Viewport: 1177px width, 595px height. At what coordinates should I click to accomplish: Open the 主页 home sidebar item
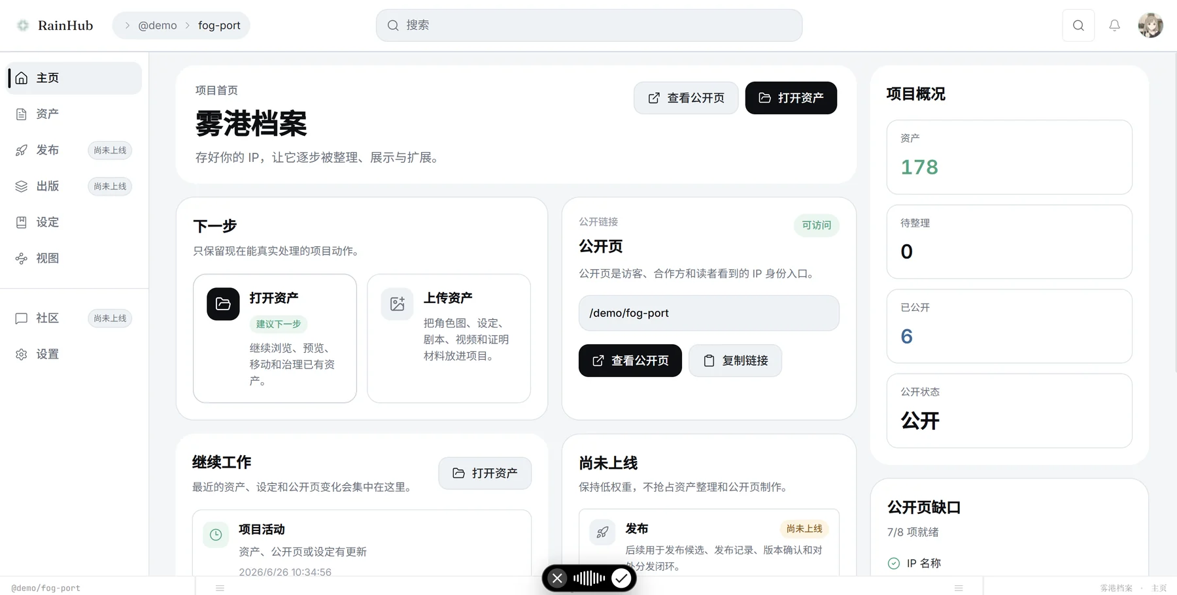click(74, 78)
